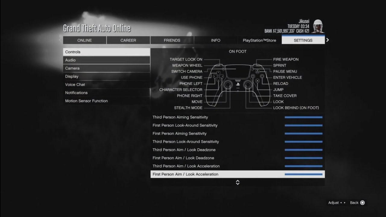The width and height of the screenshot is (386, 217).
Task: Adjust Third Person Look-Around Sensitivity slider
Action: coord(303,142)
